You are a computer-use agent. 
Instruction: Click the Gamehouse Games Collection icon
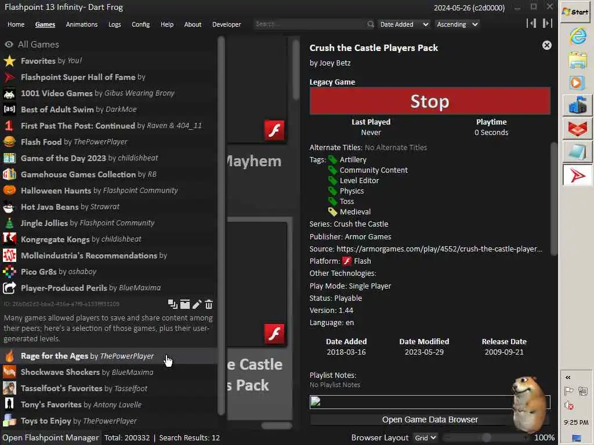pos(9,174)
